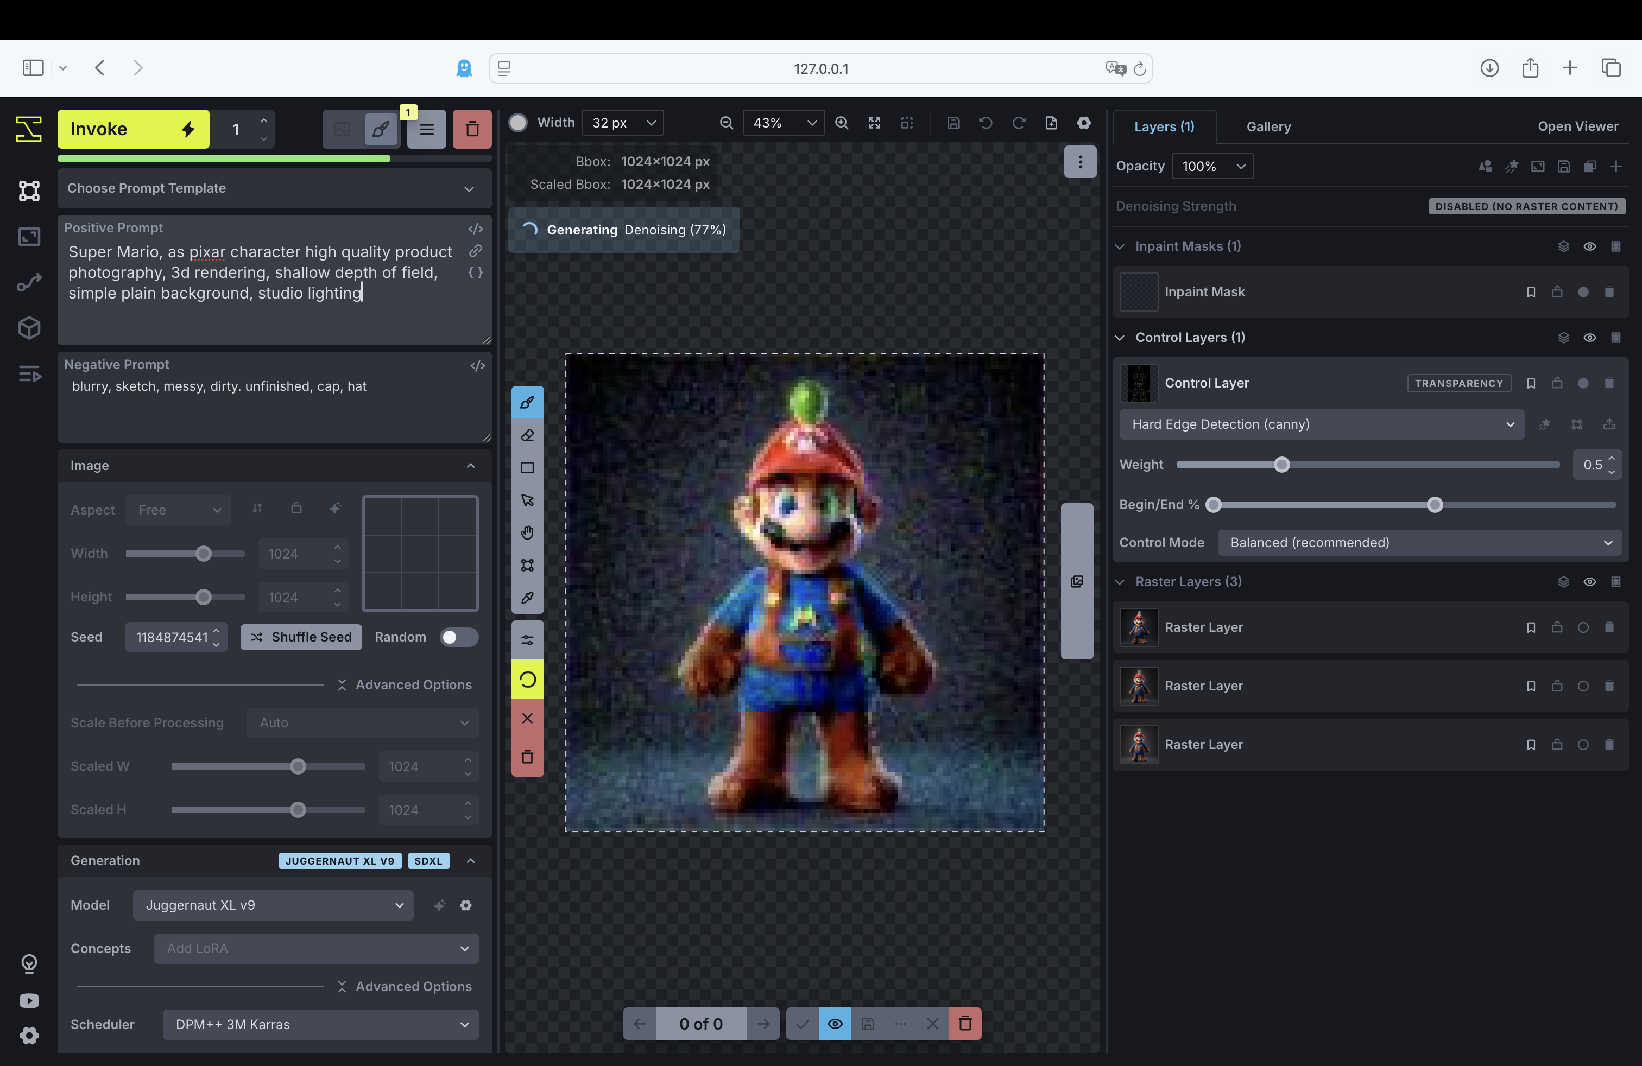Select the Rectangle tool
This screenshot has width=1642, height=1066.
(x=527, y=467)
